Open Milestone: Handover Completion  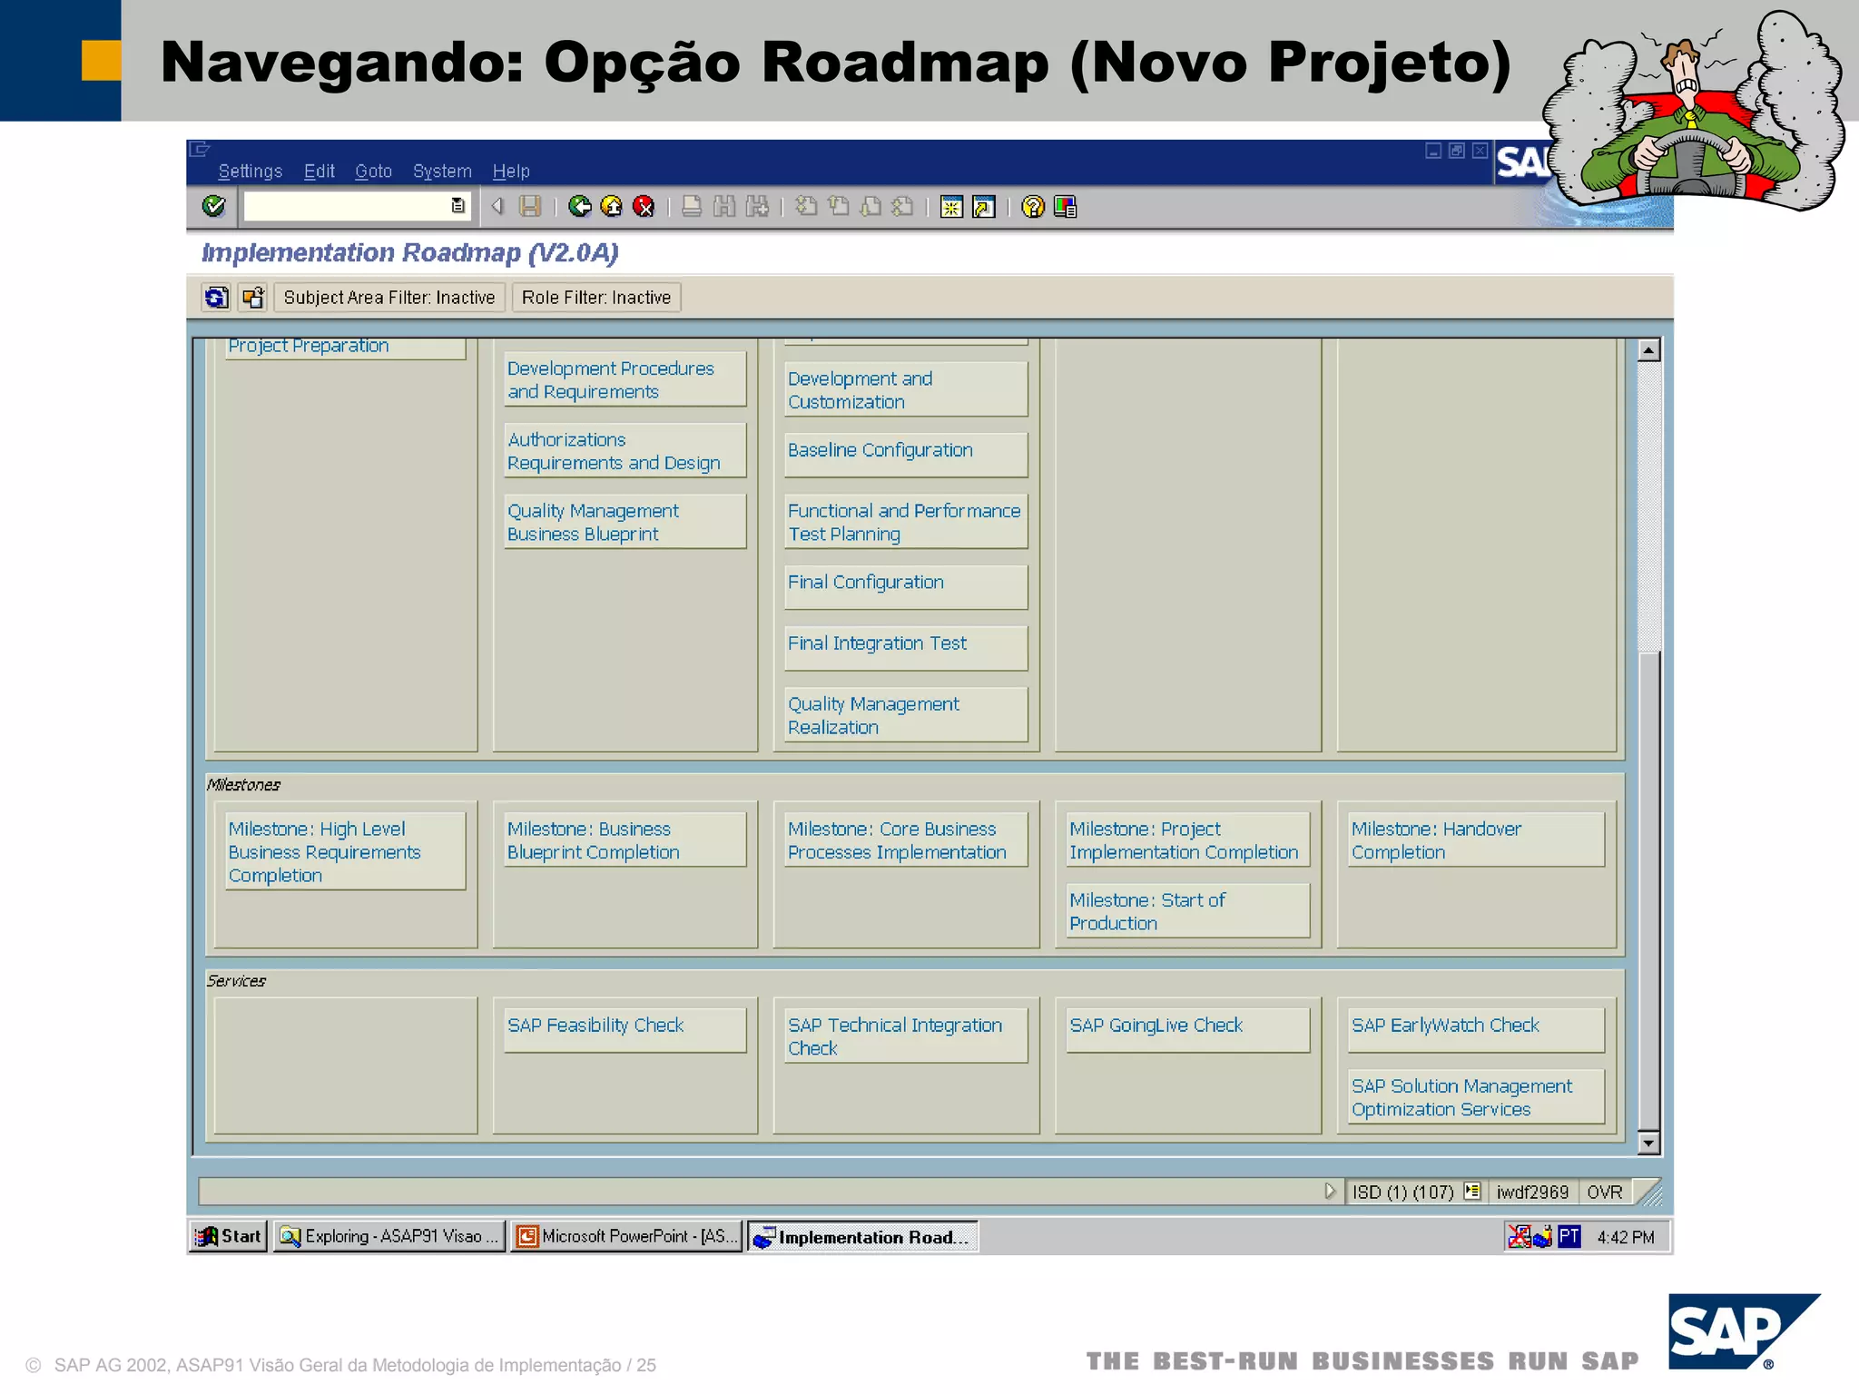coord(1476,839)
